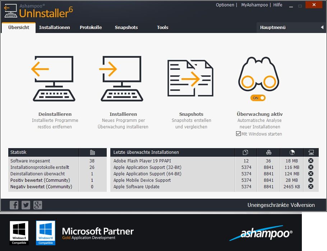
Task: Click the Überwachung aktiv heading
Action: (x=260, y=114)
